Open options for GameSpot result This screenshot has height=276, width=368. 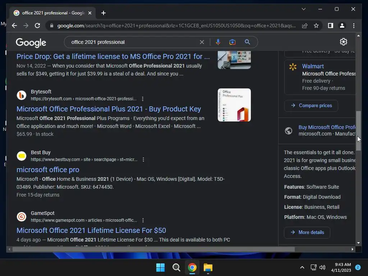click(x=143, y=220)
